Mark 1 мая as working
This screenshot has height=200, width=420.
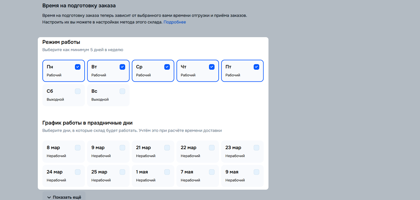167,172
